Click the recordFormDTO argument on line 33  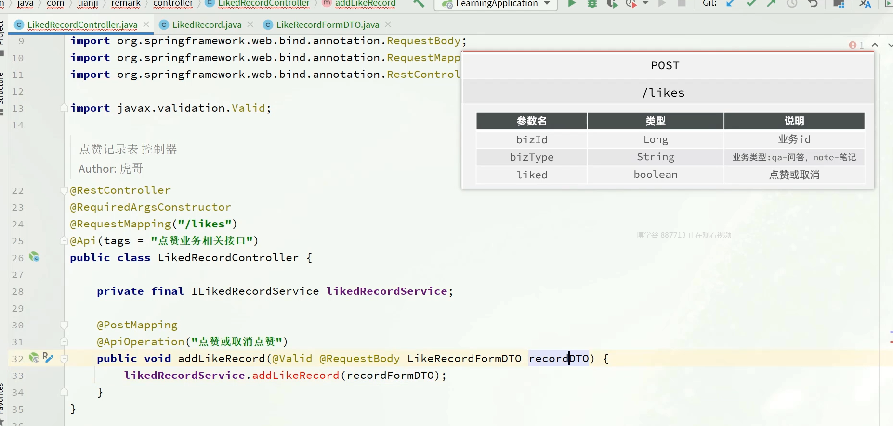(390, 375)
